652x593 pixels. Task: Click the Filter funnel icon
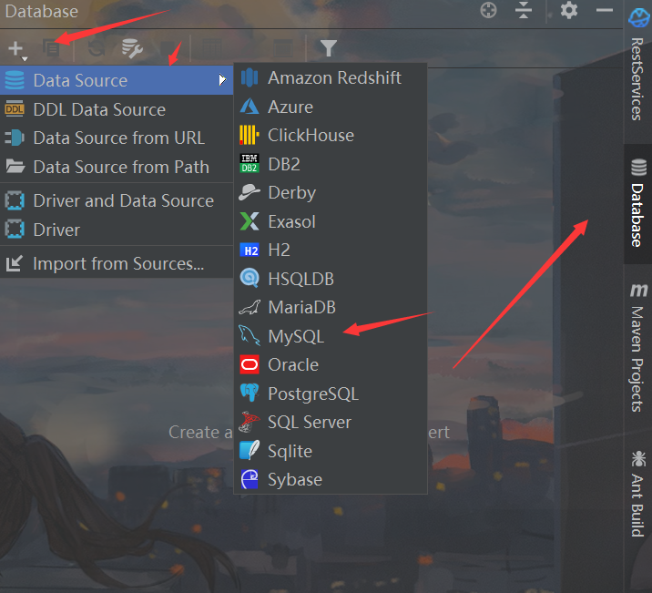pyautogui.click(x=328, y=48)
